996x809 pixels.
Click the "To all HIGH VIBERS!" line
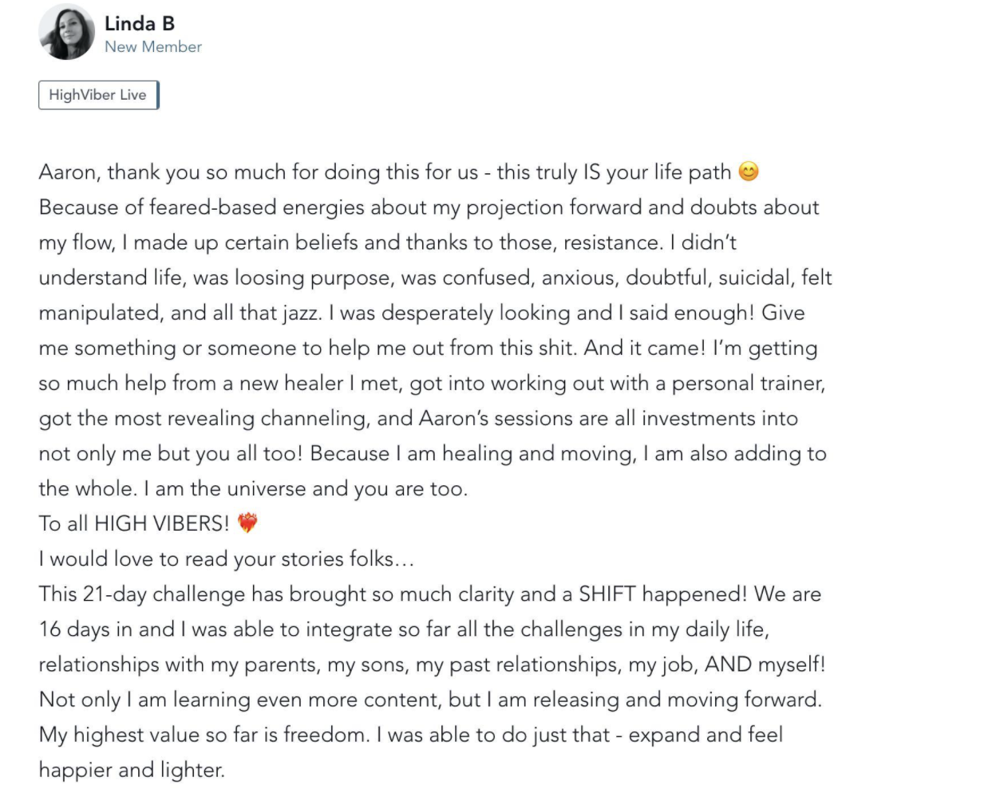[134, 524]
